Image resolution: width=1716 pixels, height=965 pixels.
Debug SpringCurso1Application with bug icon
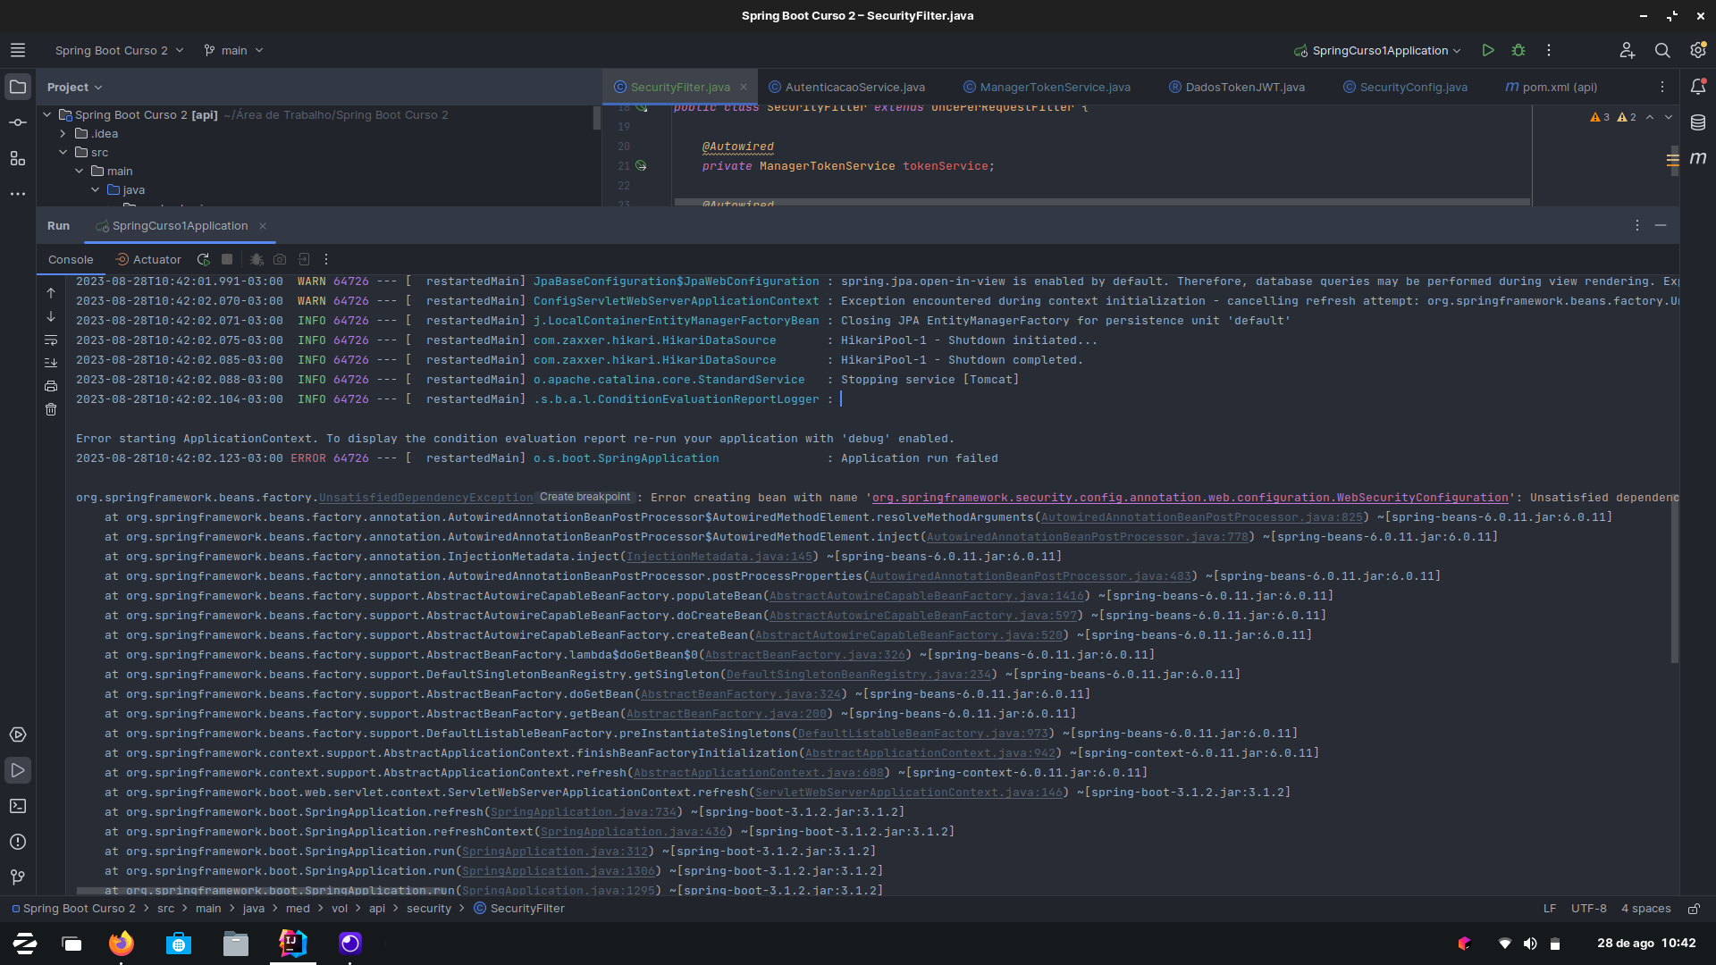(1518, 51)
